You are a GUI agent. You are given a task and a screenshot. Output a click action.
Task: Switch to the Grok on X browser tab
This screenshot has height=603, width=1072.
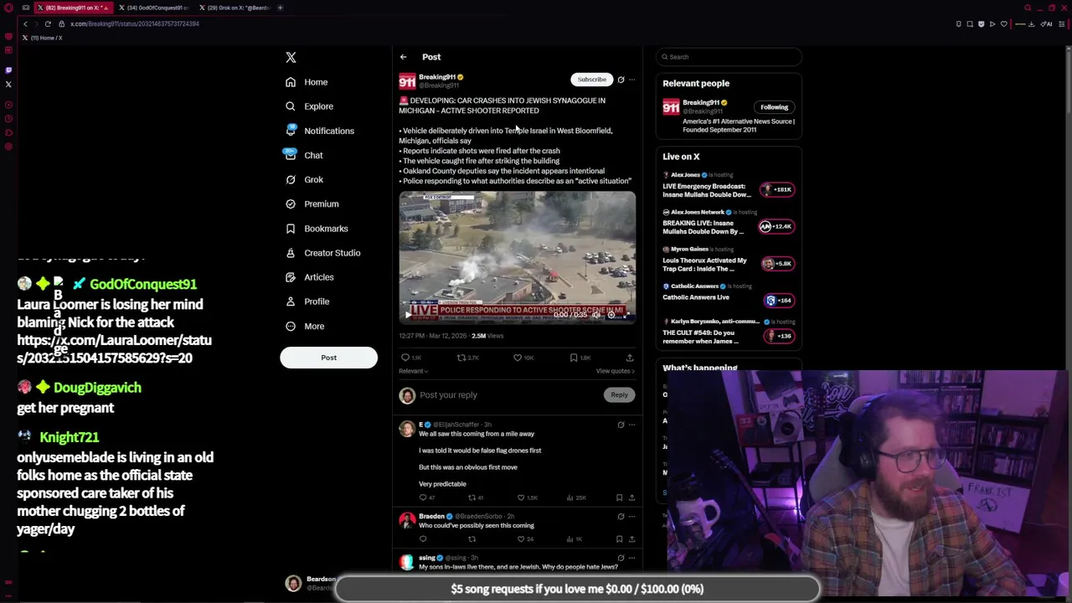[x=234, y=8]
